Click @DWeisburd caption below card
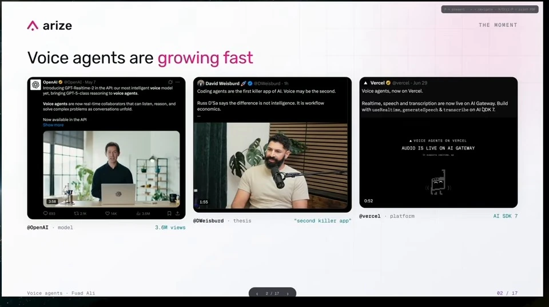The image size is (549, 307). pos(208,221)
